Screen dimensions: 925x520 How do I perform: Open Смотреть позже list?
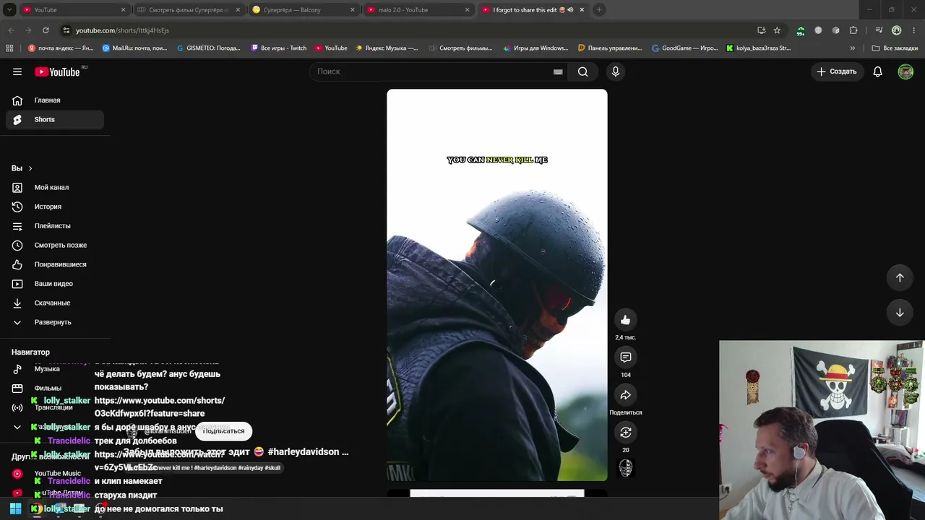pos(55,246)
